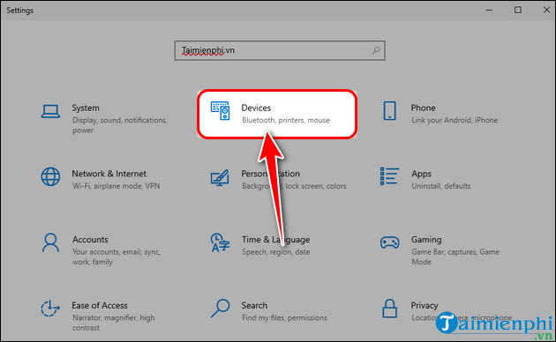Viewport: 556px width, 342px height.
Task: Minimize the Settings window
Action: (489, 10)
